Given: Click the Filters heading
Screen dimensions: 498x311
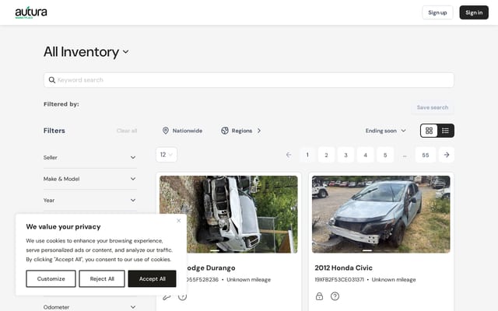Looking at the screenshot, I should point(54,131).
